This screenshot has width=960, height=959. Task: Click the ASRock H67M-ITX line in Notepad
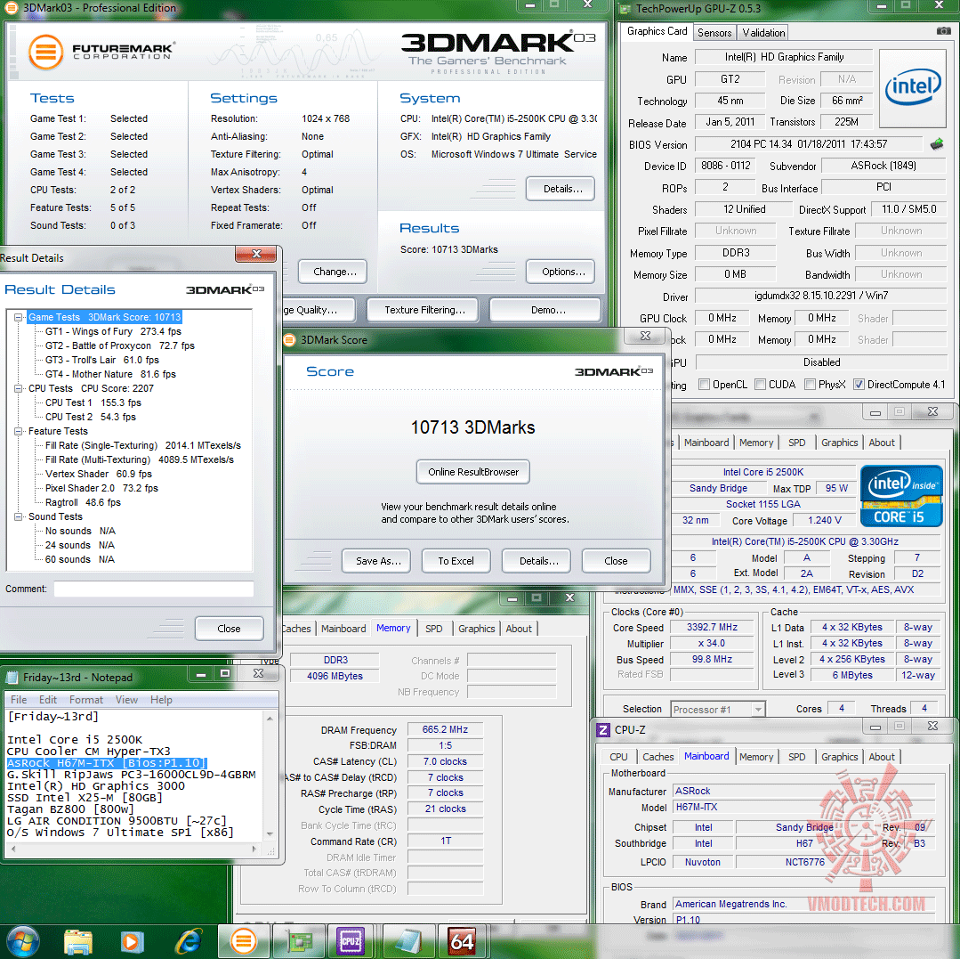point(107,763)
